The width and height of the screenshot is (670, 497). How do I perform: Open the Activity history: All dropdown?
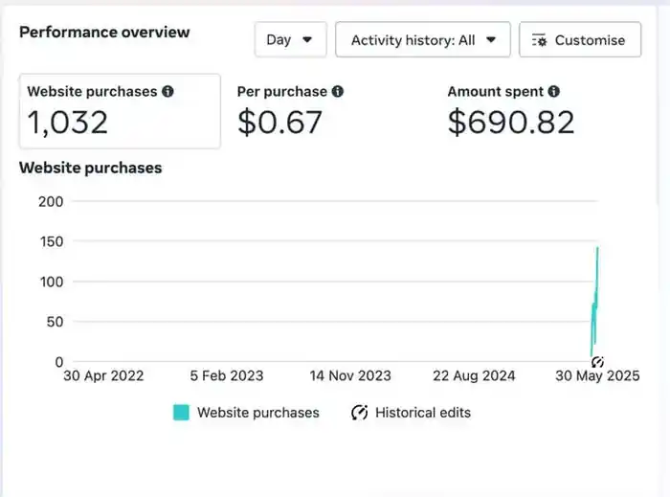coord(423,40)
